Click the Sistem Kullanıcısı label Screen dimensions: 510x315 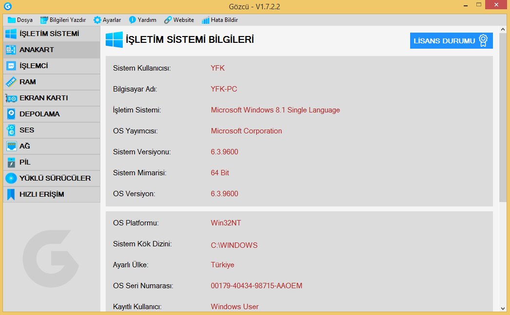coord(142,68)
